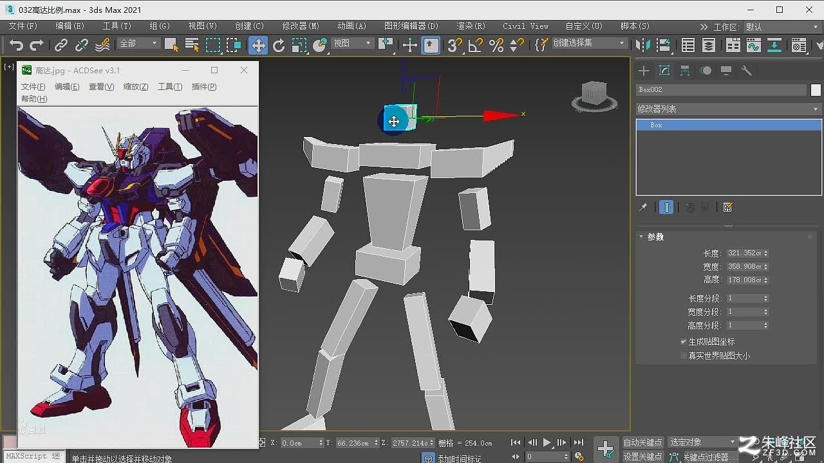
Task: Toggle the Window/Crossing selection mode
Action: tap(234, 45)
